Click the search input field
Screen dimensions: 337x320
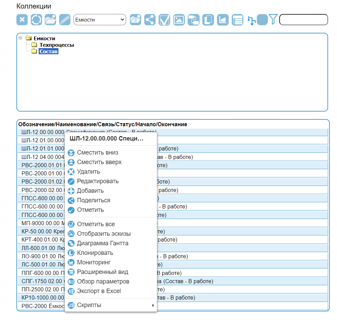point(303,19)
